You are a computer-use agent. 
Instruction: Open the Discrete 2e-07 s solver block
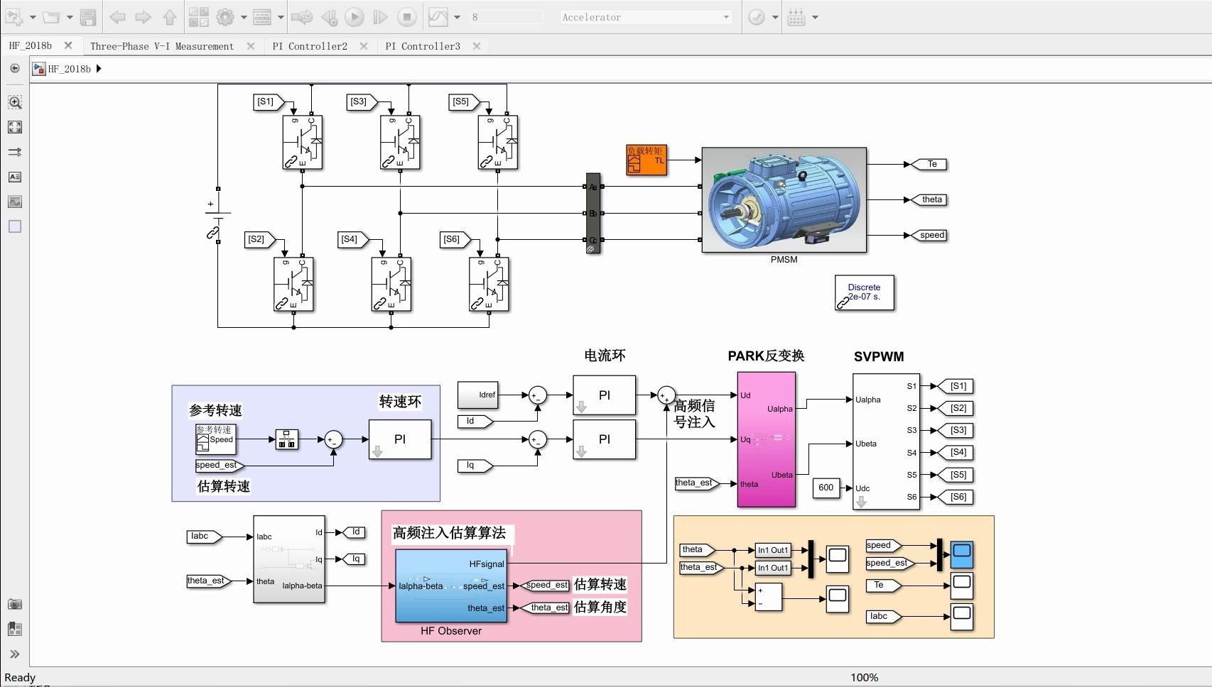865,291
